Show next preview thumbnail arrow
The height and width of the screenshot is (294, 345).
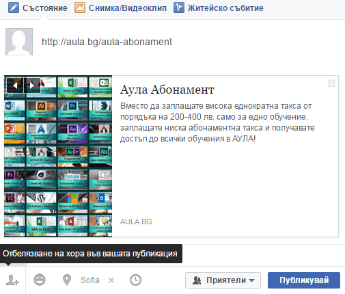[32, 85]
